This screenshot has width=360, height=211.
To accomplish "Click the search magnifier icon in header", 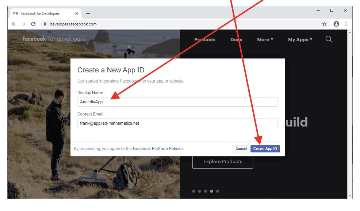I will click(x=329, y=39).
